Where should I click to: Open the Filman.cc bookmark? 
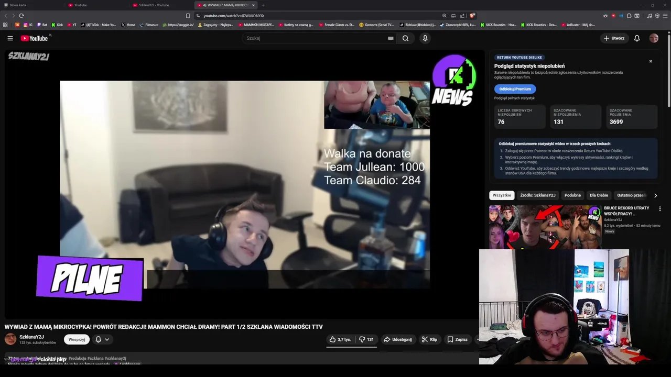(149, 25)
